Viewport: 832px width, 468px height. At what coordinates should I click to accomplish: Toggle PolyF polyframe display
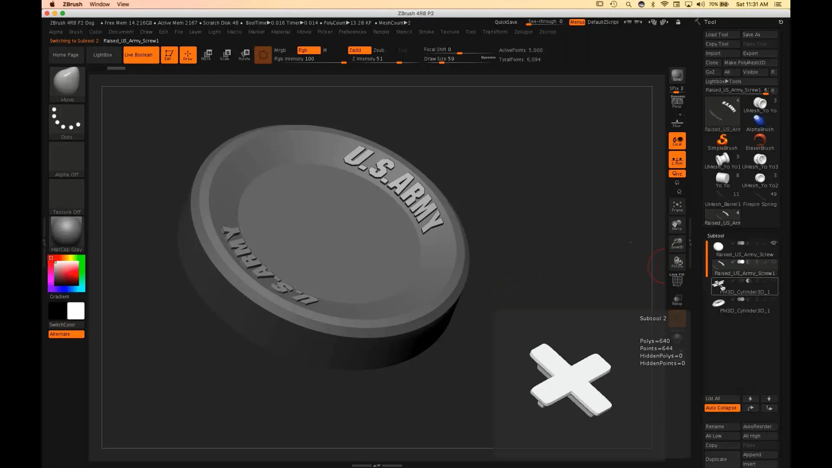[677, 280]
